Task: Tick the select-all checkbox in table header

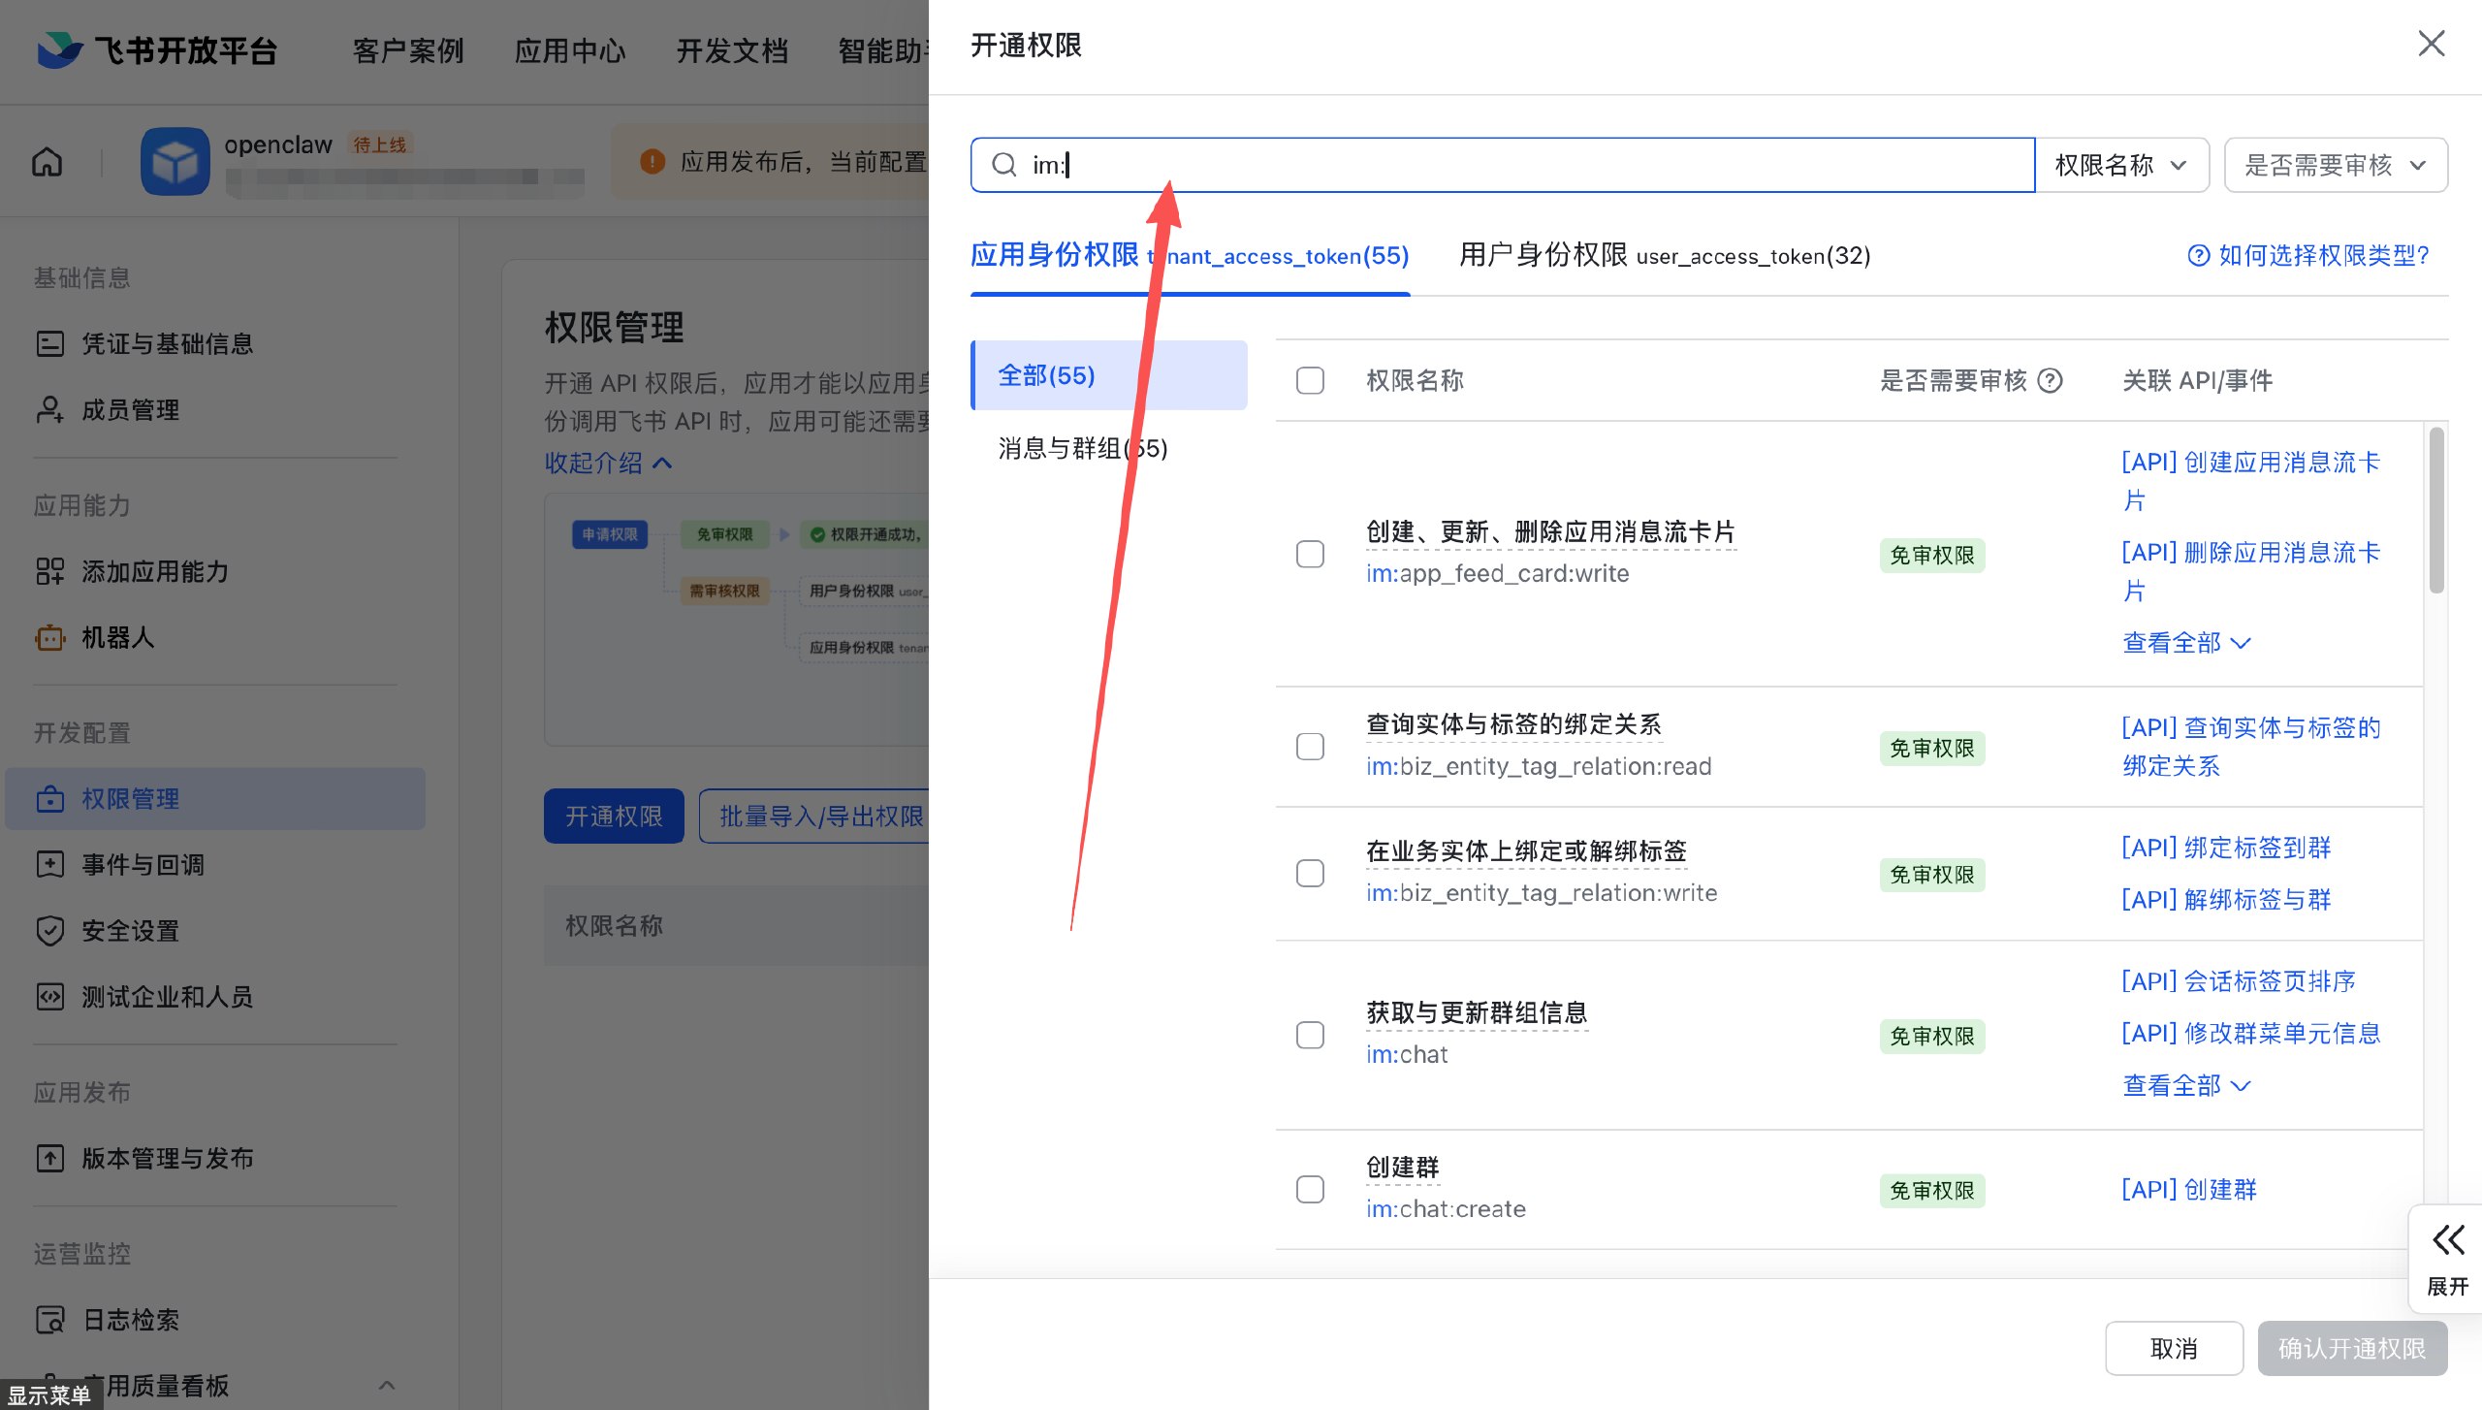Action: [1310, 380]
